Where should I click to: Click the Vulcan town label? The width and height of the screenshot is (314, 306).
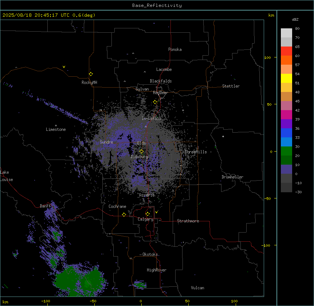[x=198, y=288]
